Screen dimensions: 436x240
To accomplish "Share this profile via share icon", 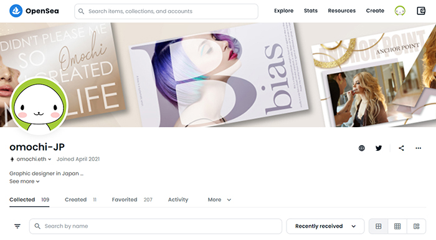I will tap(401, 148).
